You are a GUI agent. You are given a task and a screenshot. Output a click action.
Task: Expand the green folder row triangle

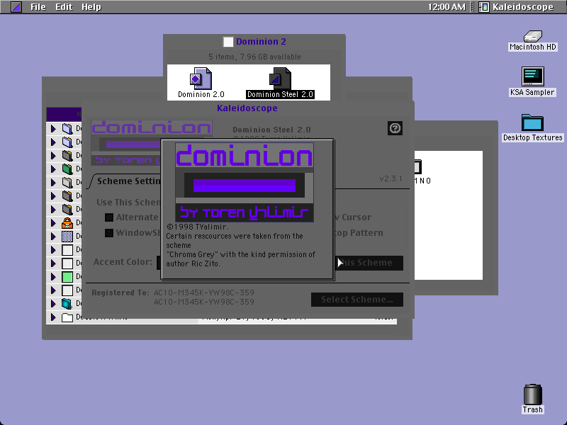click(53, 169)
